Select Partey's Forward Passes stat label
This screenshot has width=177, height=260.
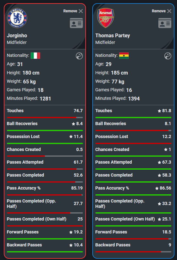pos(111,232)
